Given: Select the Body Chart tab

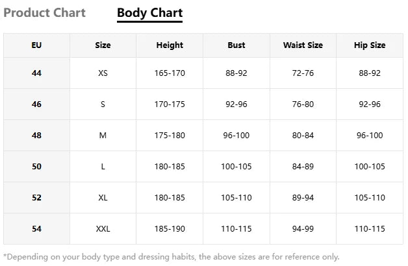Looking at the screenshot, I should pyautogui.click(x=149, y=13).
